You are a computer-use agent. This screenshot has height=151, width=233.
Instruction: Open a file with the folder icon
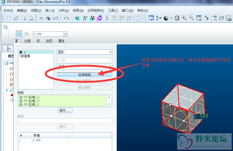tap(16, 18)
